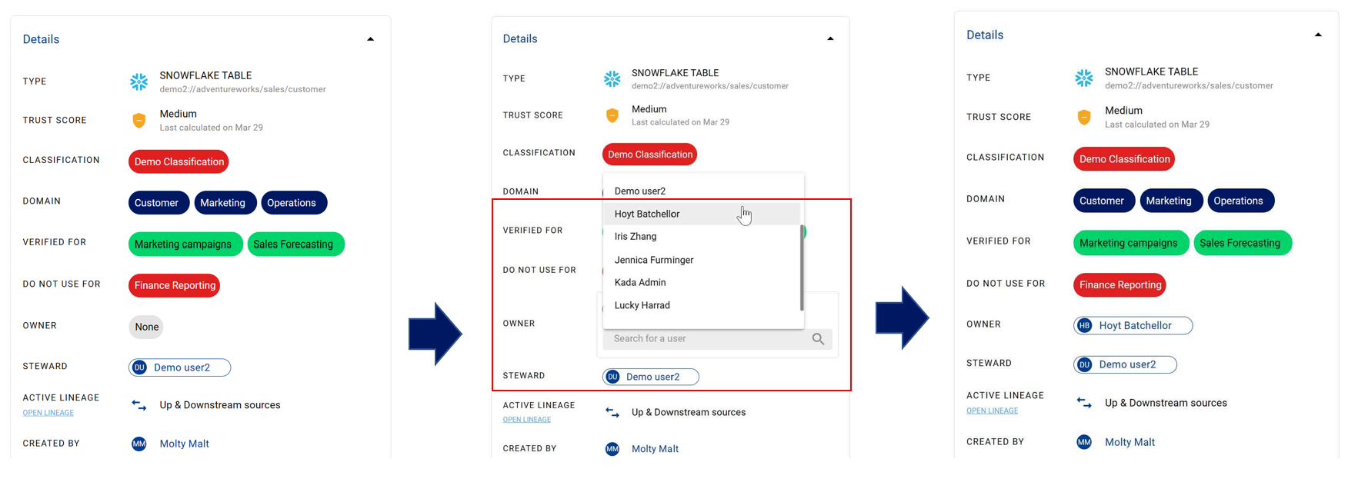1348x492 pixels.
Task: Collapse the Details section in the right panel
Action: click(1317, 35)
